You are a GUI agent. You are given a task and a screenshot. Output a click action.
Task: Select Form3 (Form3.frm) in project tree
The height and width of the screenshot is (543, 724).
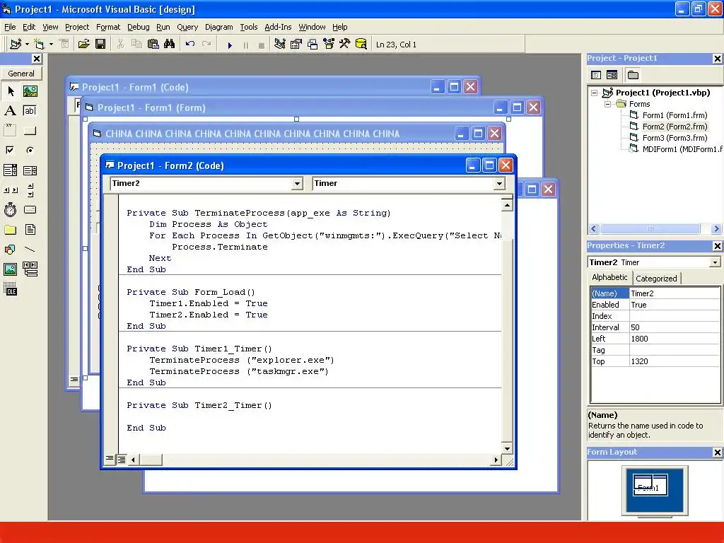[675, 138]
